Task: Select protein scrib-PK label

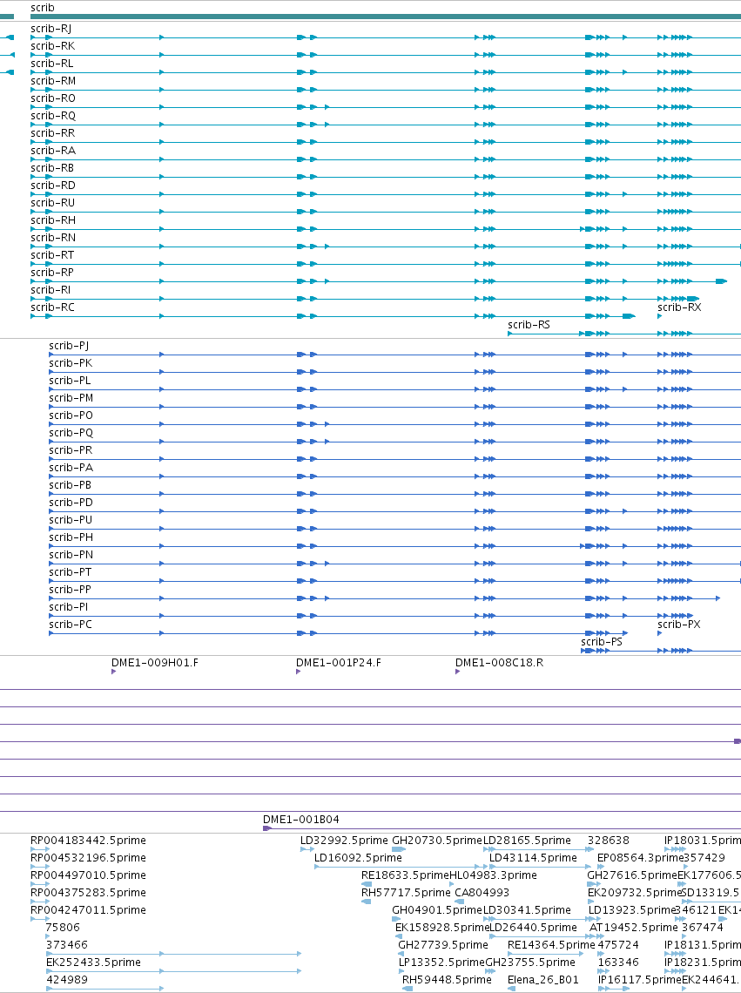Action: click(71, 363)
